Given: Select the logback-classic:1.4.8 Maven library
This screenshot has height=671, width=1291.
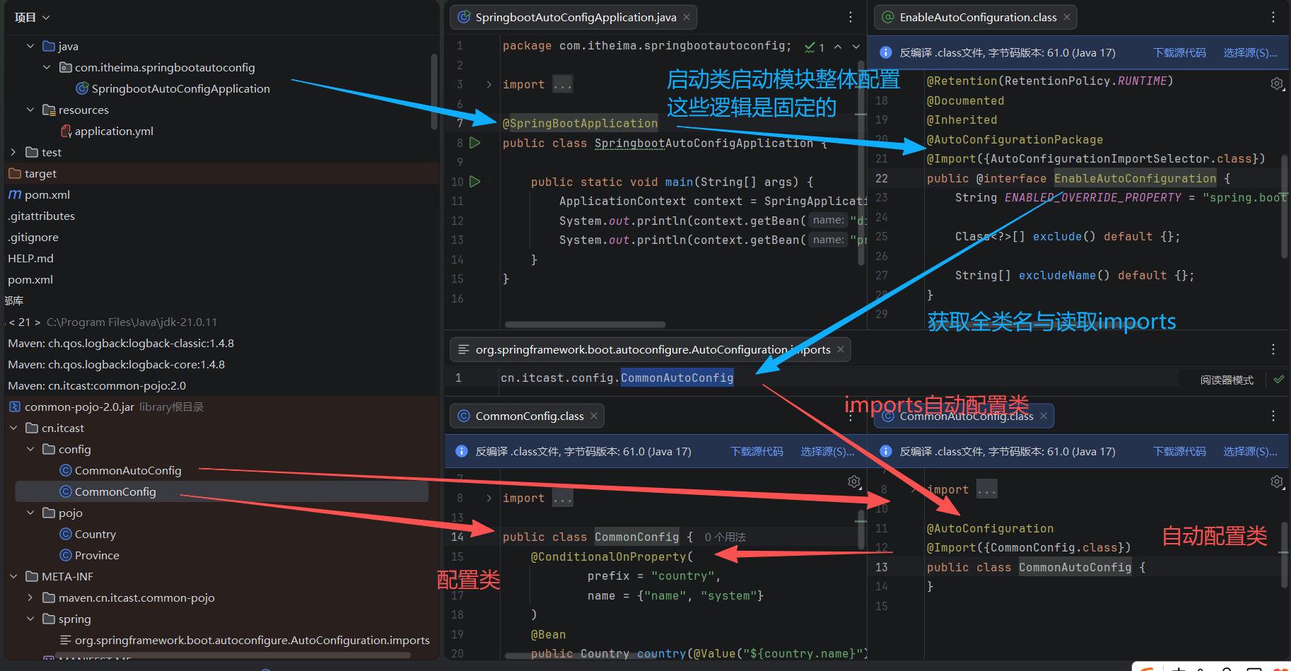Looking at the screenshot, I should coord(121,343).
